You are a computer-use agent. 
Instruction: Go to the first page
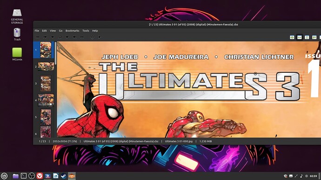45,37
